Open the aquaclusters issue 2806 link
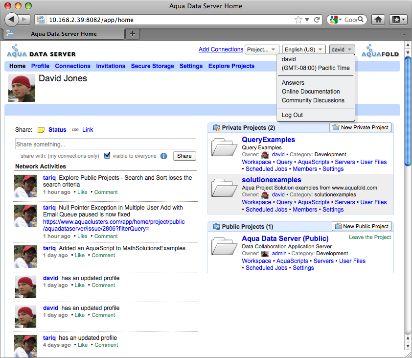412x358 pixels. 114,225
